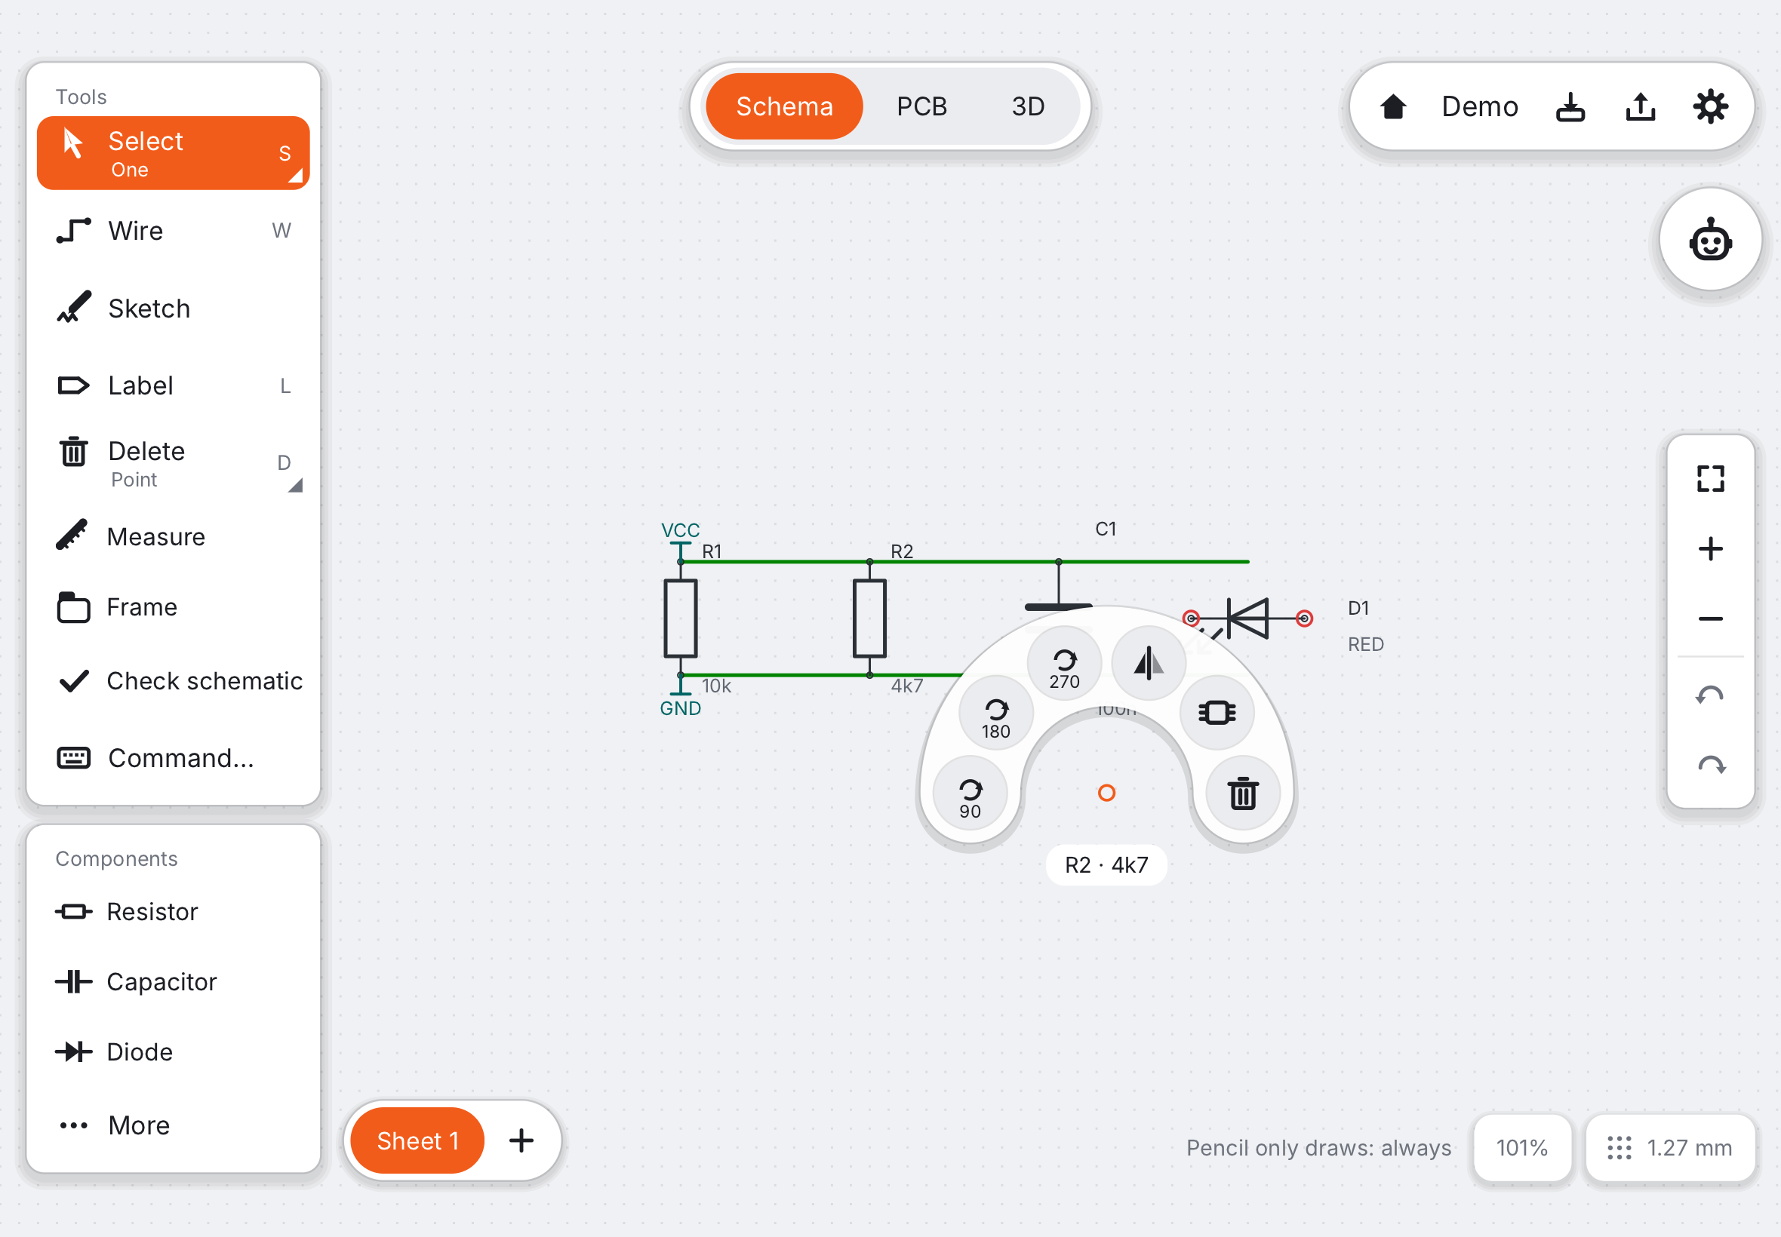The width and height of the screenshot is (1781, 1237).
Task: Switch to the 3D view tab
Action: (x=1027, y=107)
